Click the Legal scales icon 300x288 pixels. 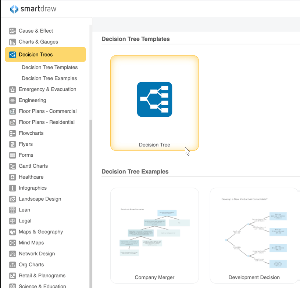[x=12, y=221]
